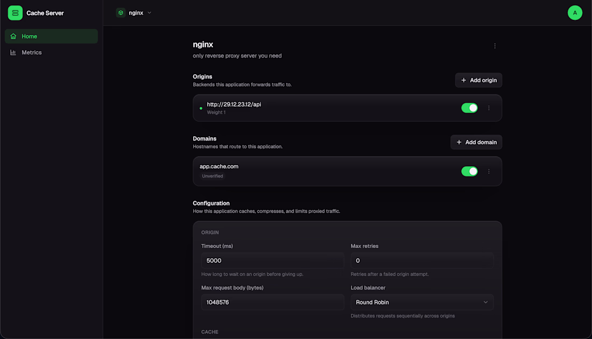Click the bar chart icon beside Metrics
The width and height of the screenshot is (592, 339).
tap(13, 53)
